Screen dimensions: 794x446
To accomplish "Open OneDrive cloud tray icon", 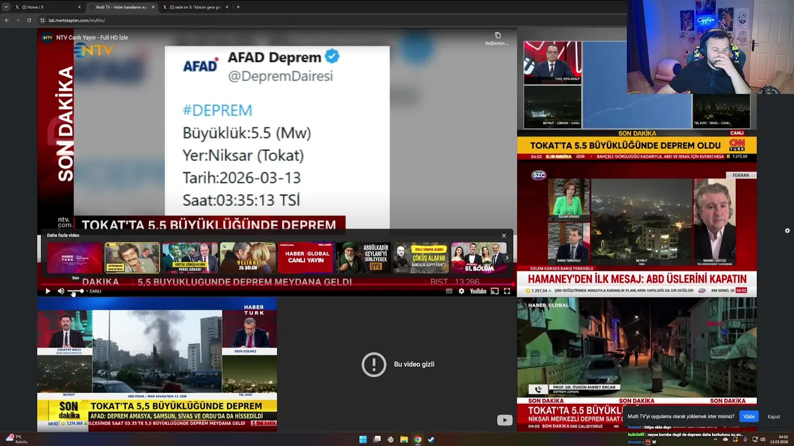I will point(726,439).
